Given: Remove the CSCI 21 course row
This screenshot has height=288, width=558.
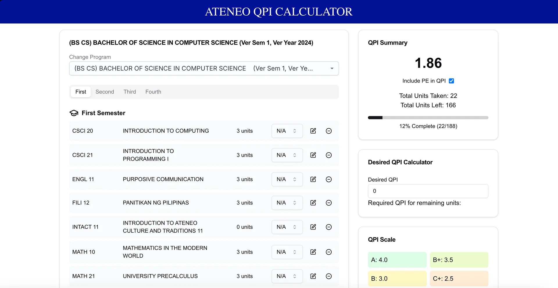Looking at the screenshot, I should [x=328, y=155].
